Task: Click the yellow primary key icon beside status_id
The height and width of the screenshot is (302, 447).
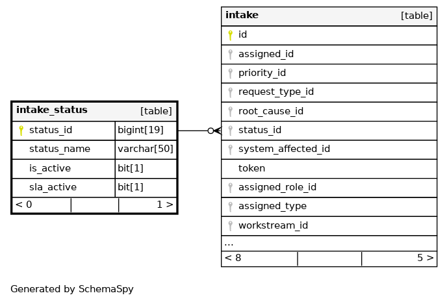Action: click(x=21, y=131)
